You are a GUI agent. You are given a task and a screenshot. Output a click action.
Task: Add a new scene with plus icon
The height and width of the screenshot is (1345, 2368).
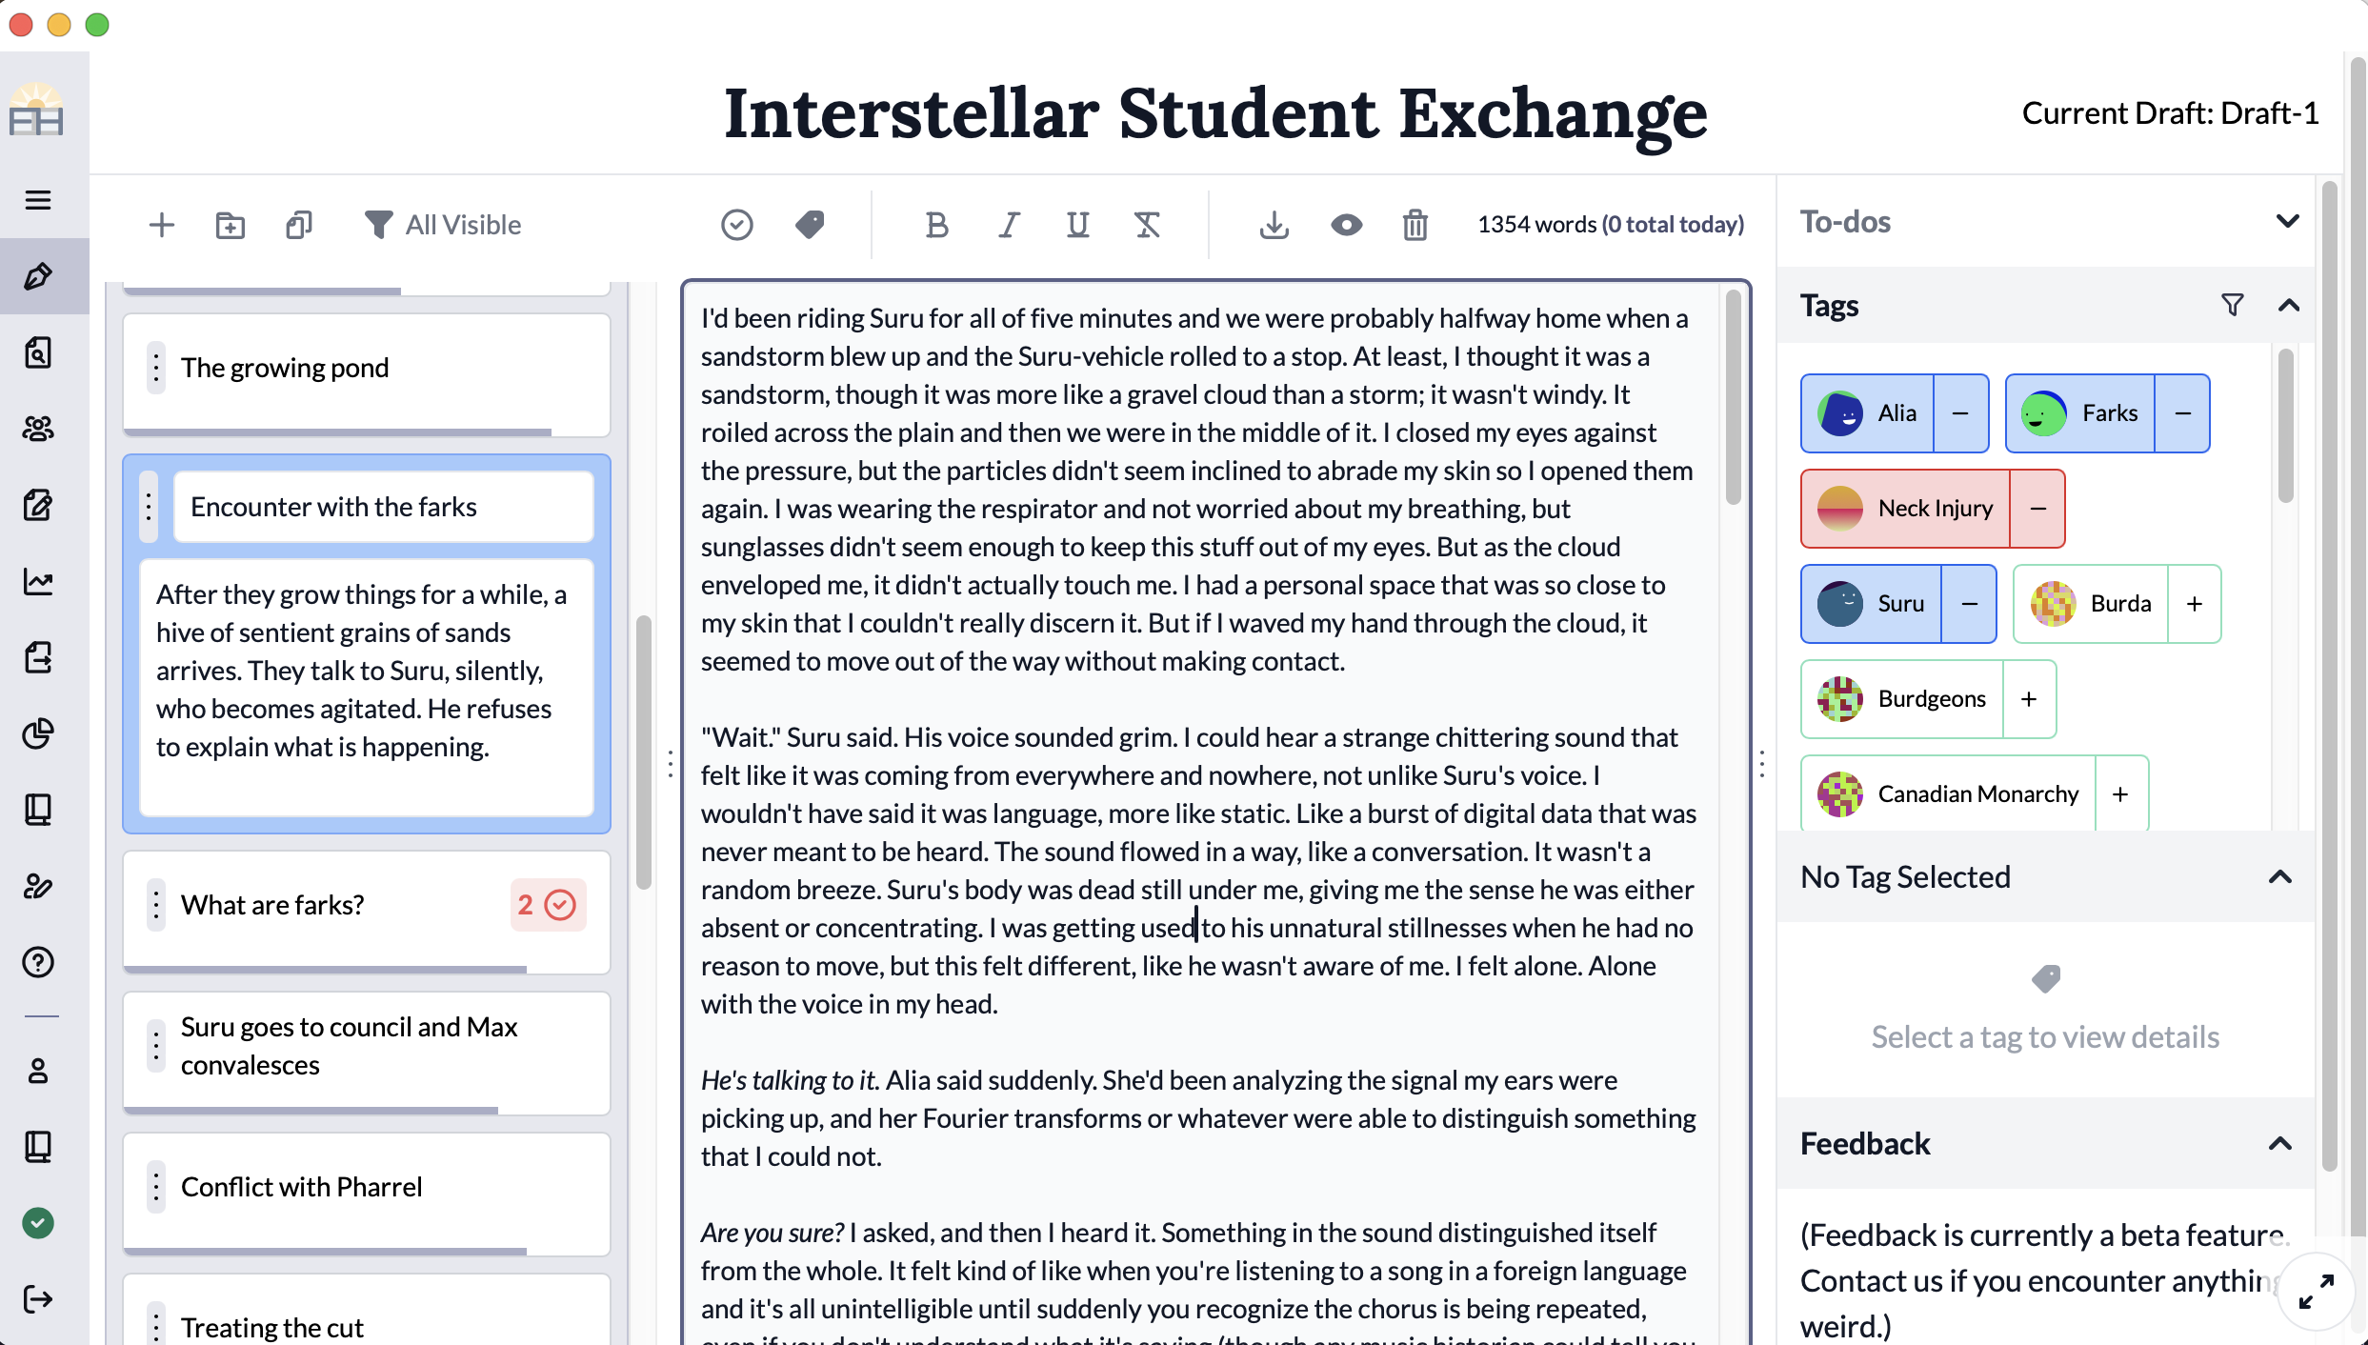click(162, 225)
